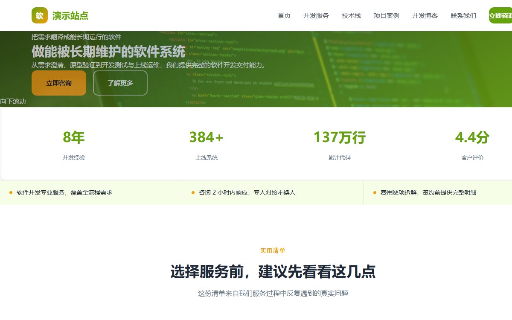Click the green 立即咨询 header button
The height and width of the screenshot is (320, 512).
(500, 16)
